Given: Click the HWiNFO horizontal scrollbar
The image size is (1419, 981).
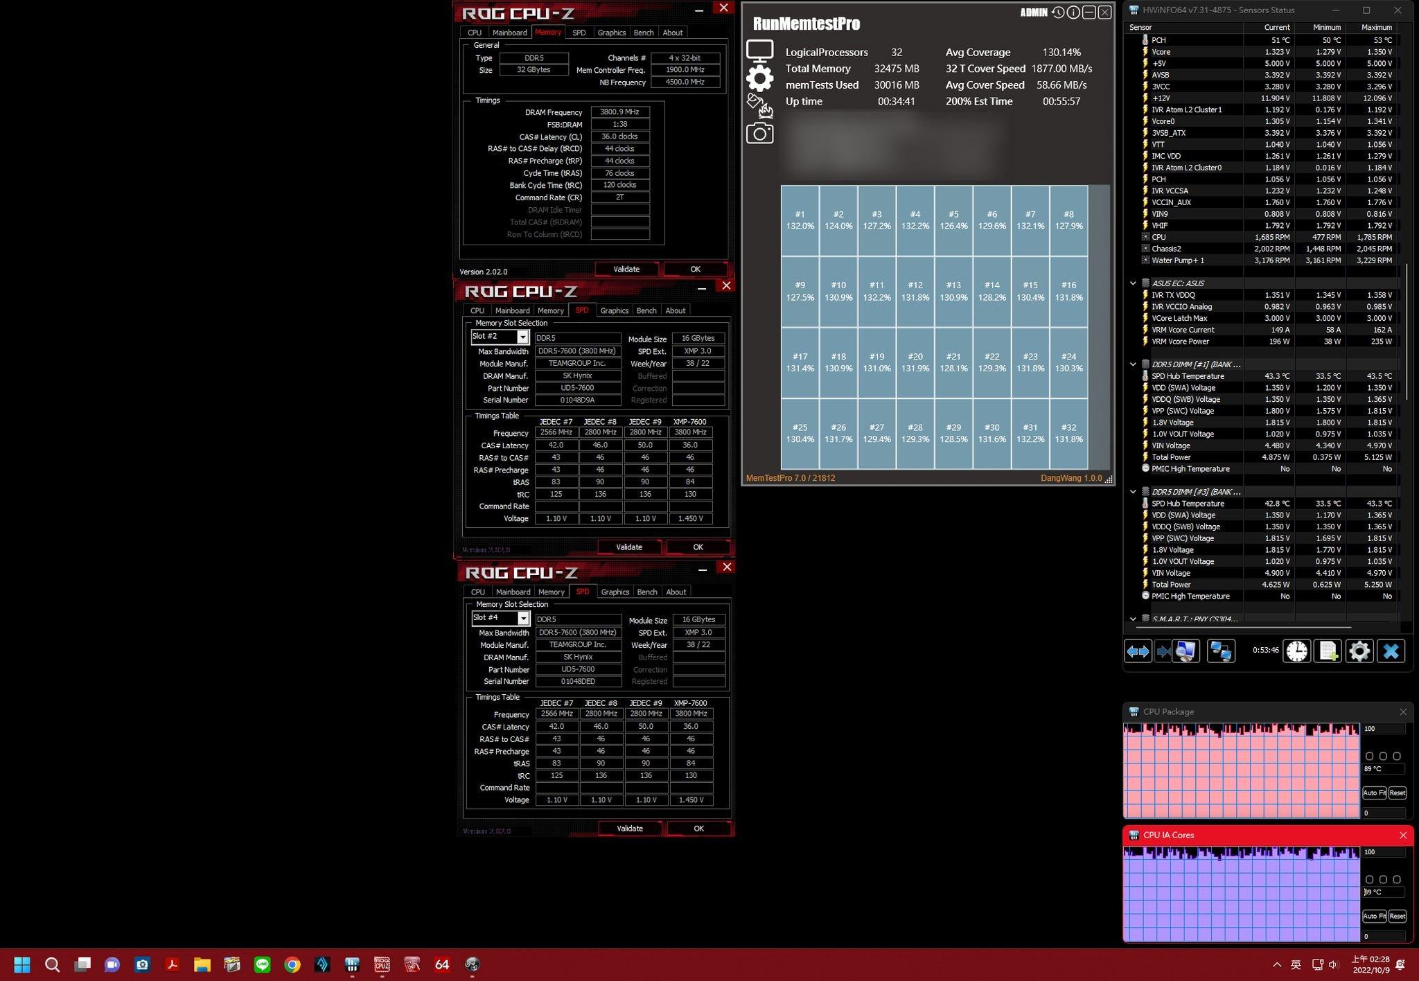Looking at the screenshot, I should click(x=1242, y=628).
